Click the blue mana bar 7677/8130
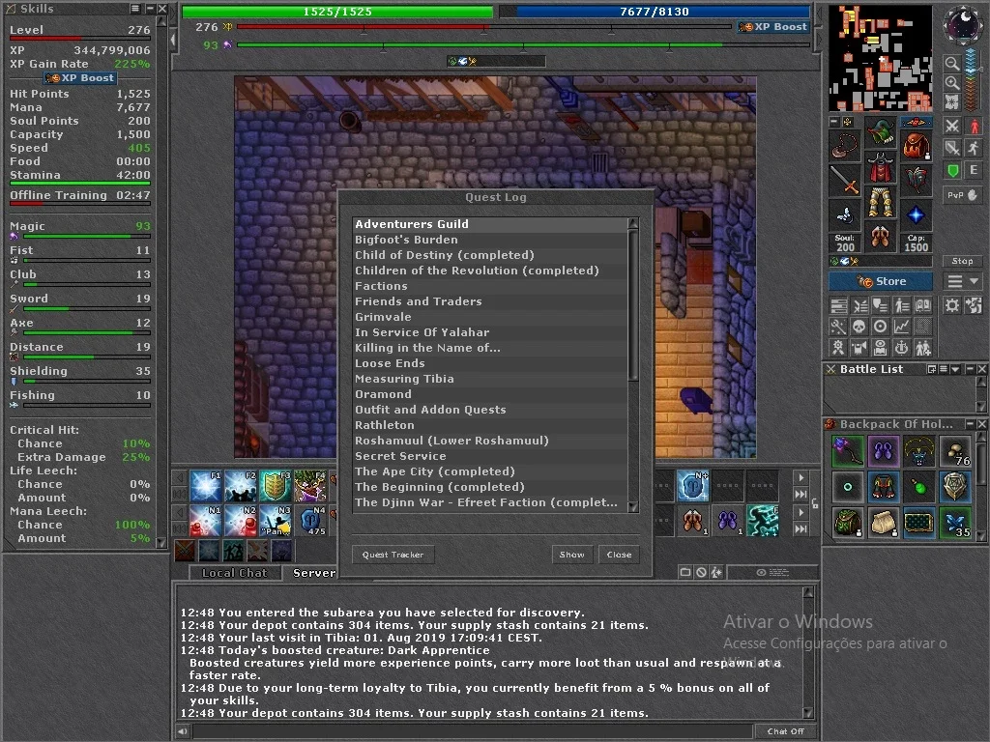The width and height of the screenshot is (990, 742). (x=655, y=12)
